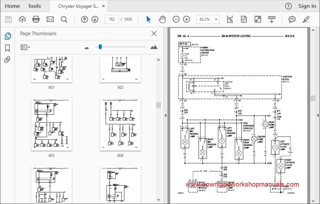Viewport: 320px width, 204px height.
Task: Click the page number field 762
Action: (112, 19)
